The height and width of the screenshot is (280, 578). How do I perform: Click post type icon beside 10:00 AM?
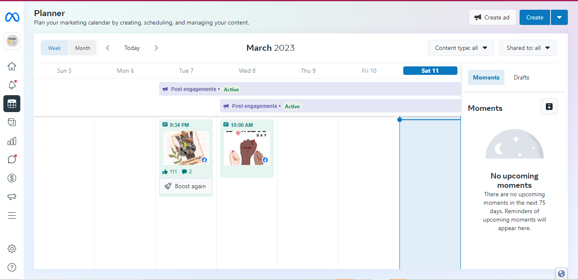pyautogui.click(x=226, y=125)
